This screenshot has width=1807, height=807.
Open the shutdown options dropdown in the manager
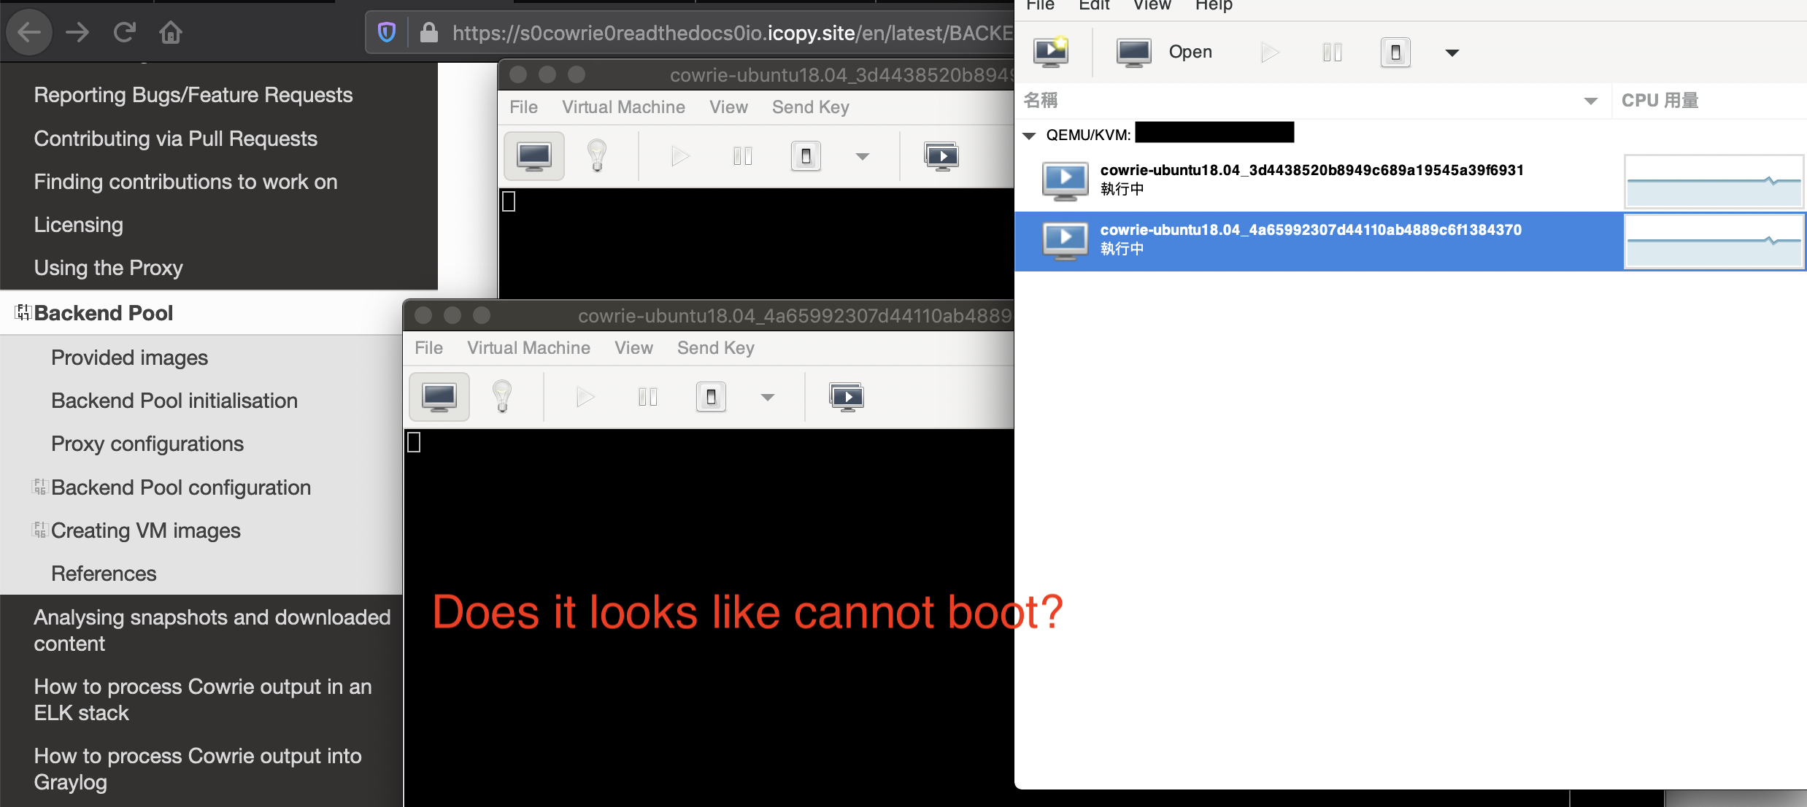pyautogui.click(x=1451, y=53)
